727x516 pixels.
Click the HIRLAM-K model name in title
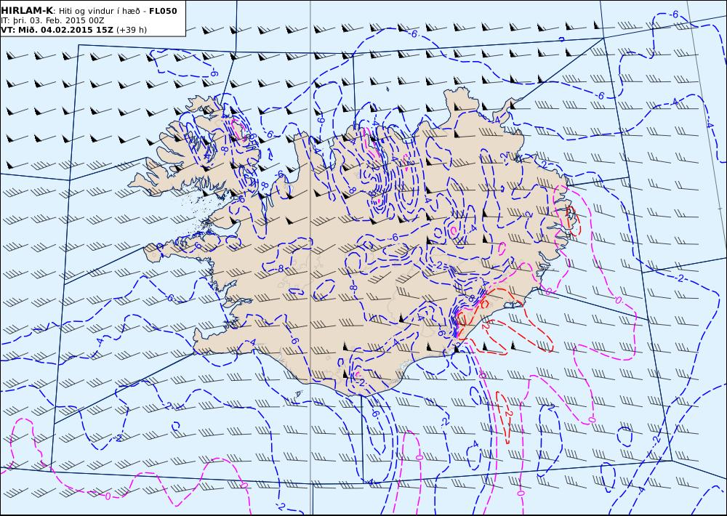point(27,11)
